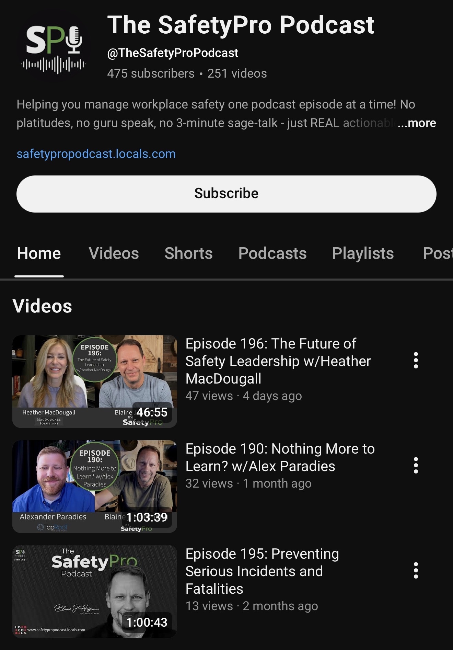The image size is (453, 650).
Task: Open three-dot menu for Episode 195
Action: click(x=416, y=570)
